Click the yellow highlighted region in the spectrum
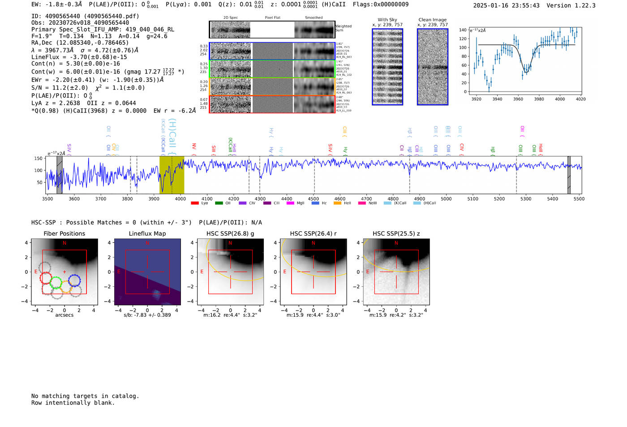 (x=172, y=175)
